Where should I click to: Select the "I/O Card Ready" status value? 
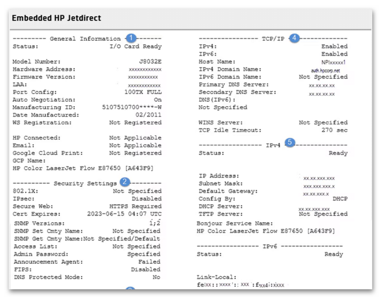coord(136,46)
